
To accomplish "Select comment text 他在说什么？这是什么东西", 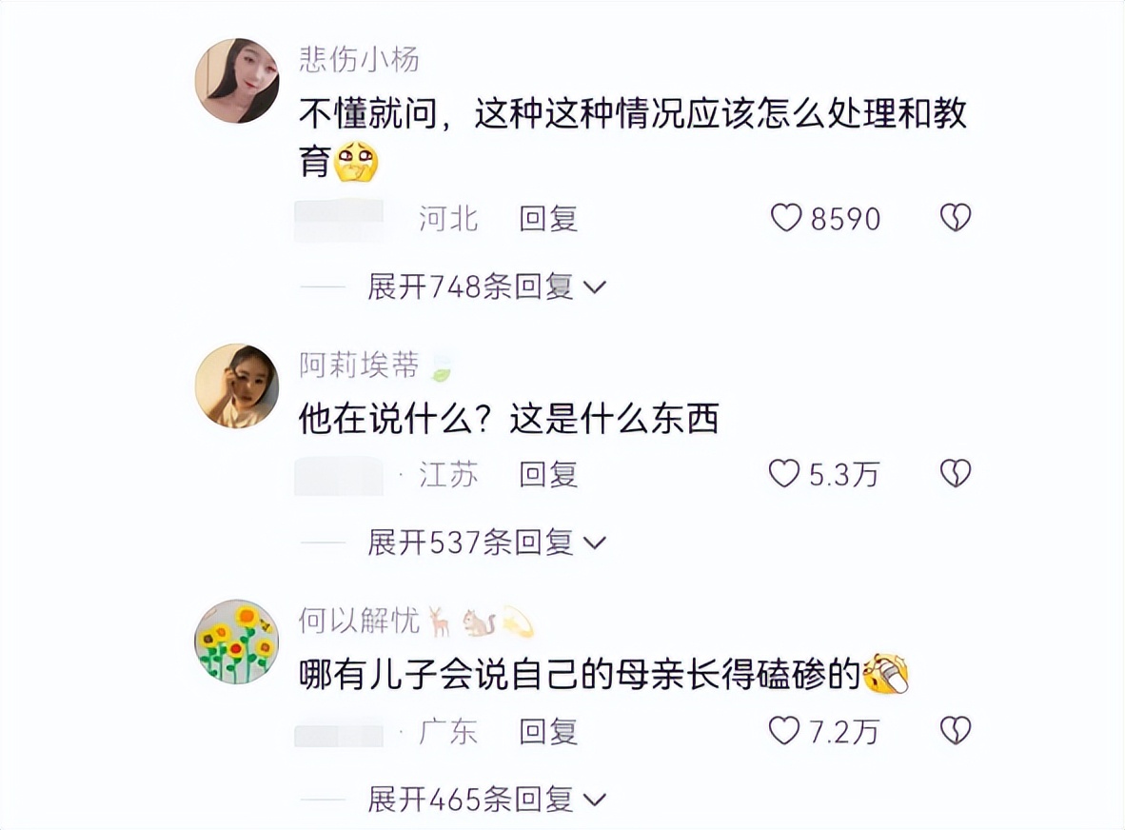I will [x=508, y=420].
